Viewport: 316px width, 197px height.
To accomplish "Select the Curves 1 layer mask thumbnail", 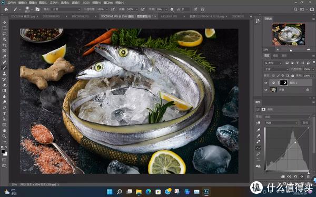I will point(284,82).
